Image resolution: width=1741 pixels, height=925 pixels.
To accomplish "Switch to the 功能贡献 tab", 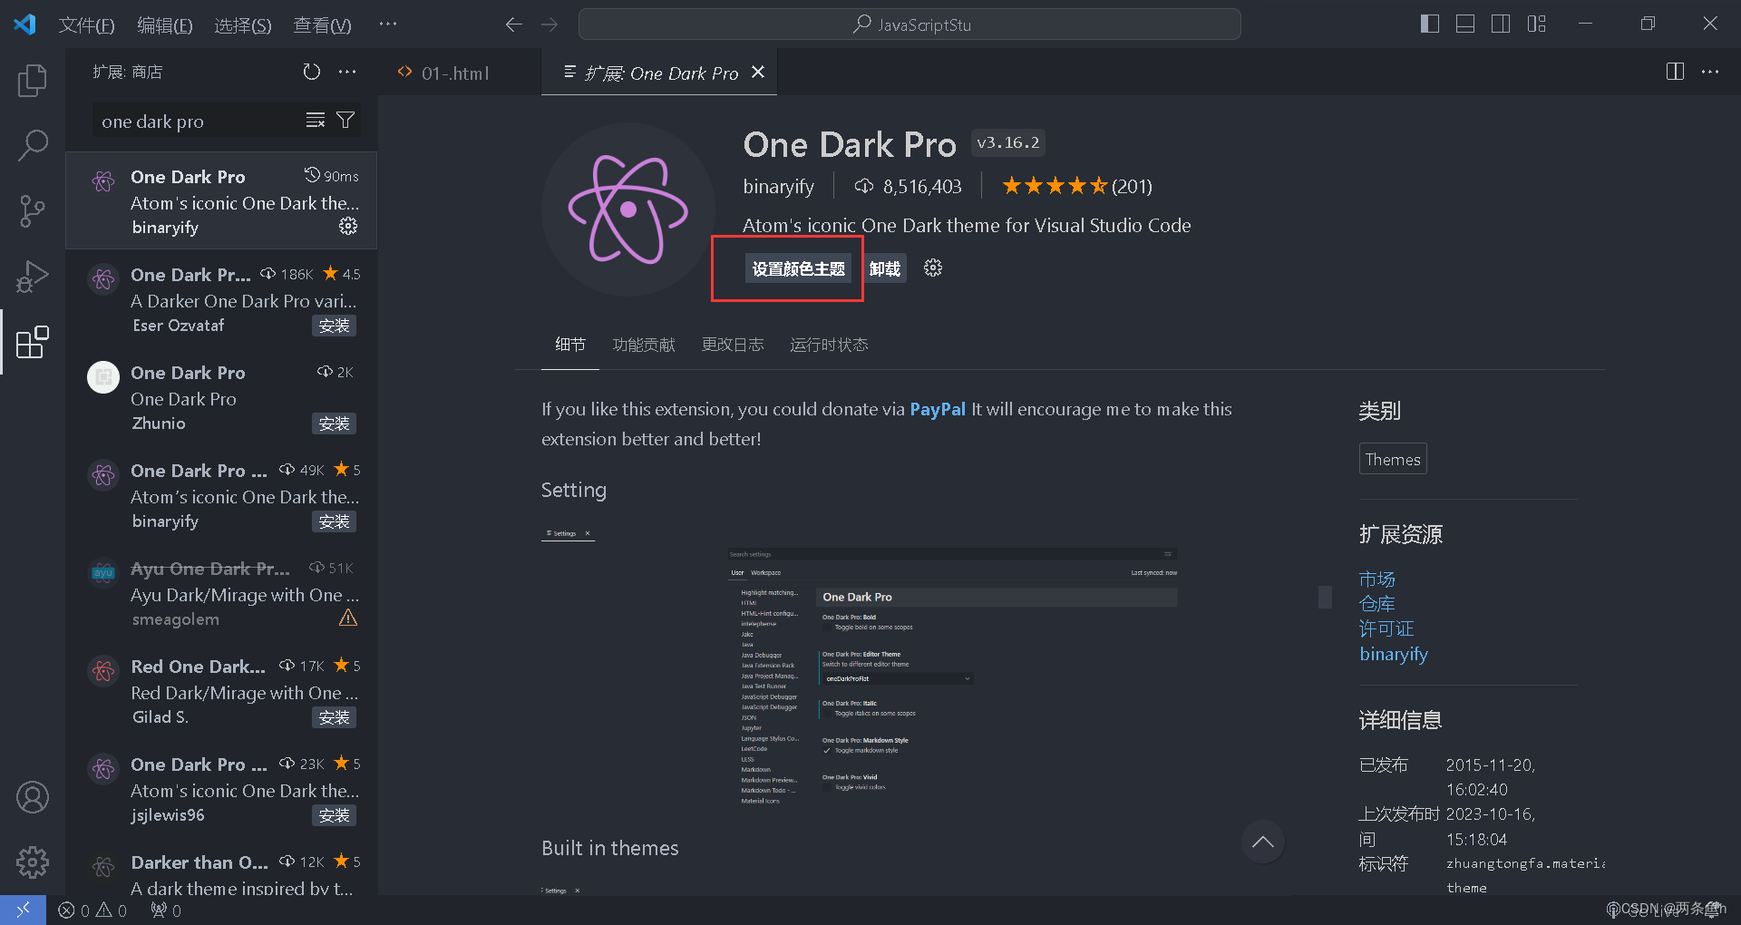I will pyautogui.click(x=644, y=345).
